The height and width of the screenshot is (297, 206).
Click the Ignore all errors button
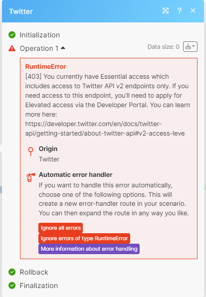(61, 228)
